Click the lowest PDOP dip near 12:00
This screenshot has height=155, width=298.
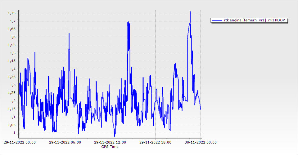[x=115, y=136]
